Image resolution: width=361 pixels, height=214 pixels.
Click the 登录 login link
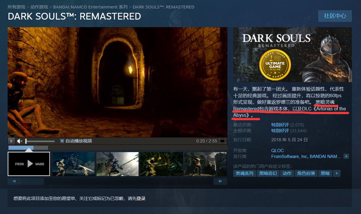141,199
